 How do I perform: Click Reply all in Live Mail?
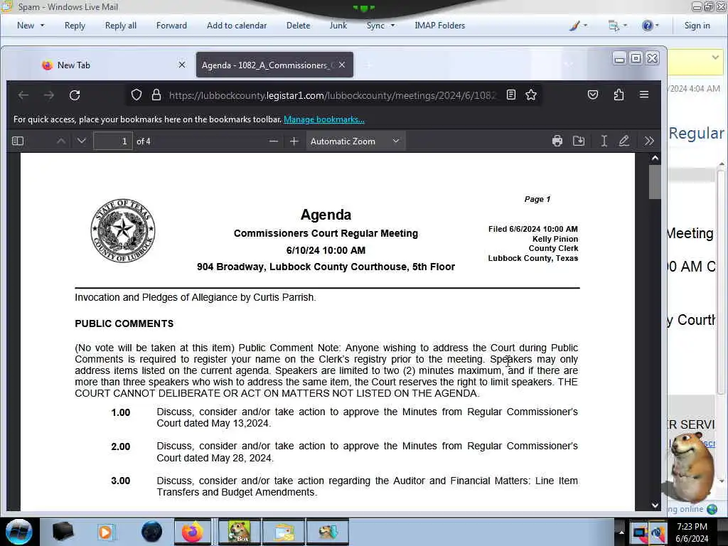click(121, 26)
